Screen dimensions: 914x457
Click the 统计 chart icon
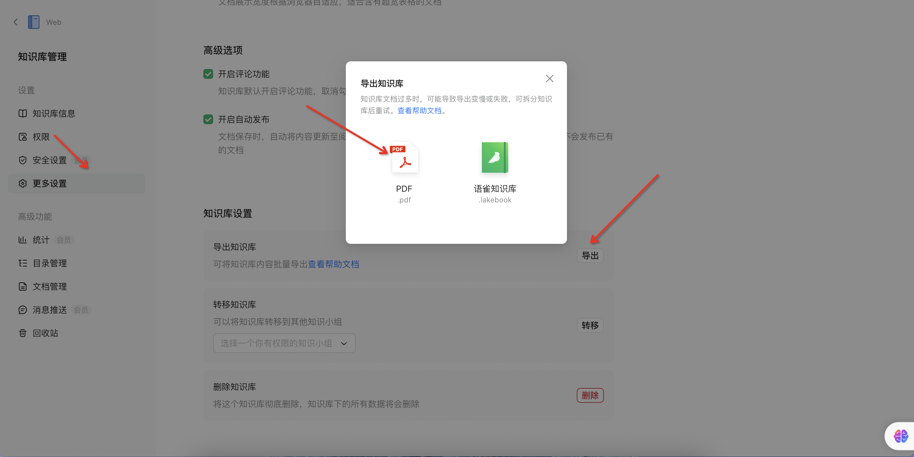point(23,240)
